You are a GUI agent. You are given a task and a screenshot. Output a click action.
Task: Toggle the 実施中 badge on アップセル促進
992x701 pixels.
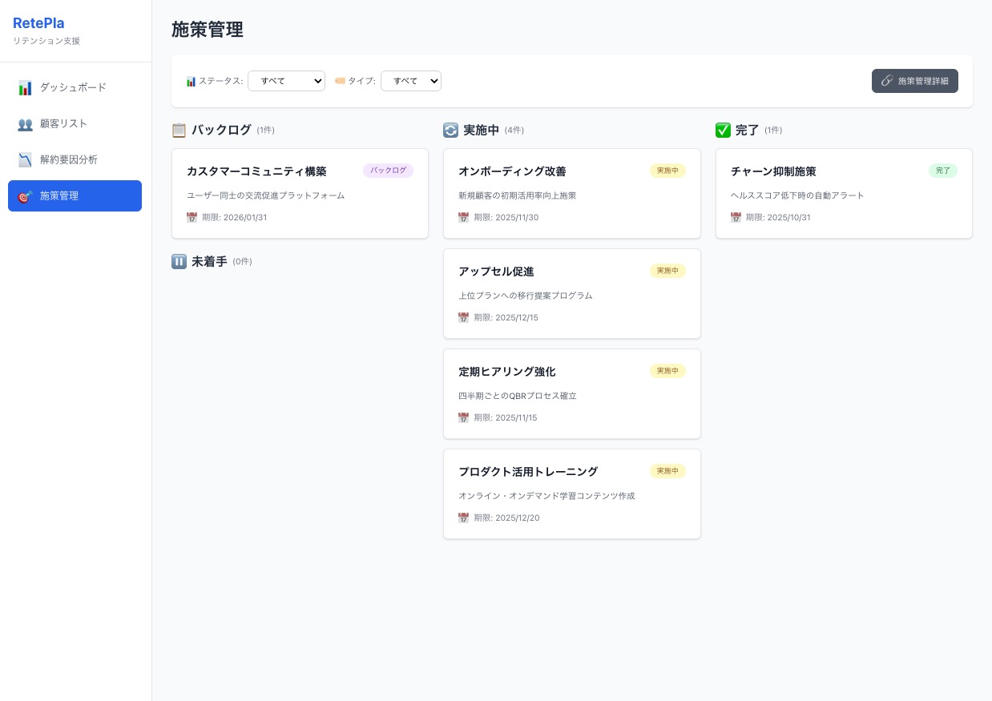[x=667, y=271]
